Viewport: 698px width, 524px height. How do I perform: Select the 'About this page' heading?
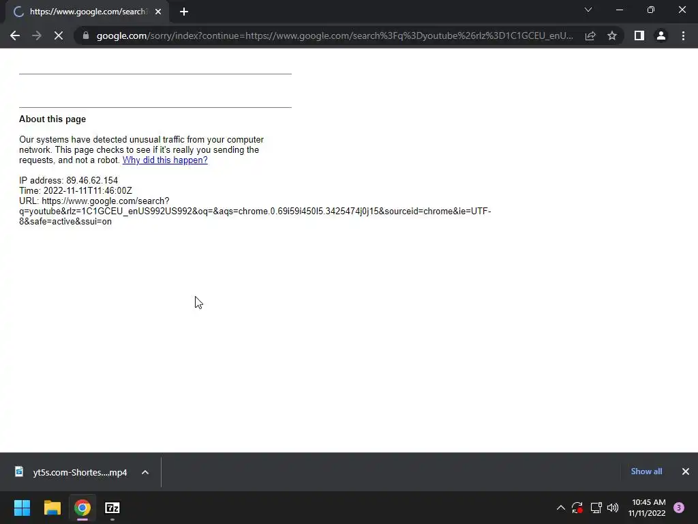point(52,119)
